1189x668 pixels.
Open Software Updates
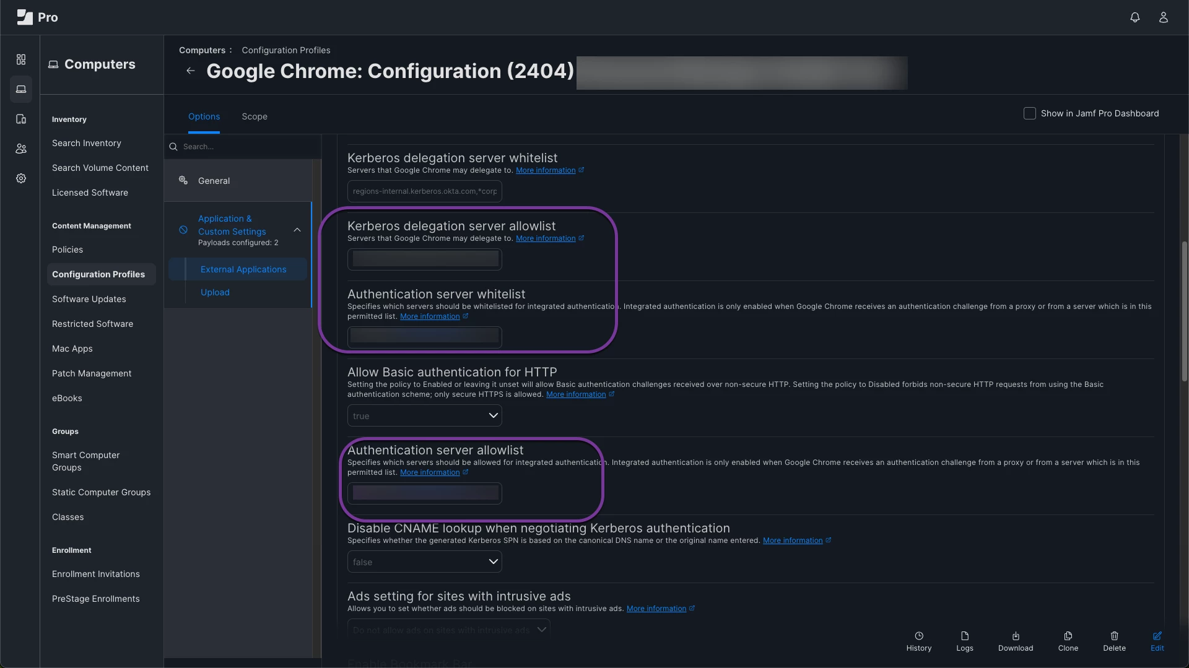pyautogui.click(x=89, y=299)
